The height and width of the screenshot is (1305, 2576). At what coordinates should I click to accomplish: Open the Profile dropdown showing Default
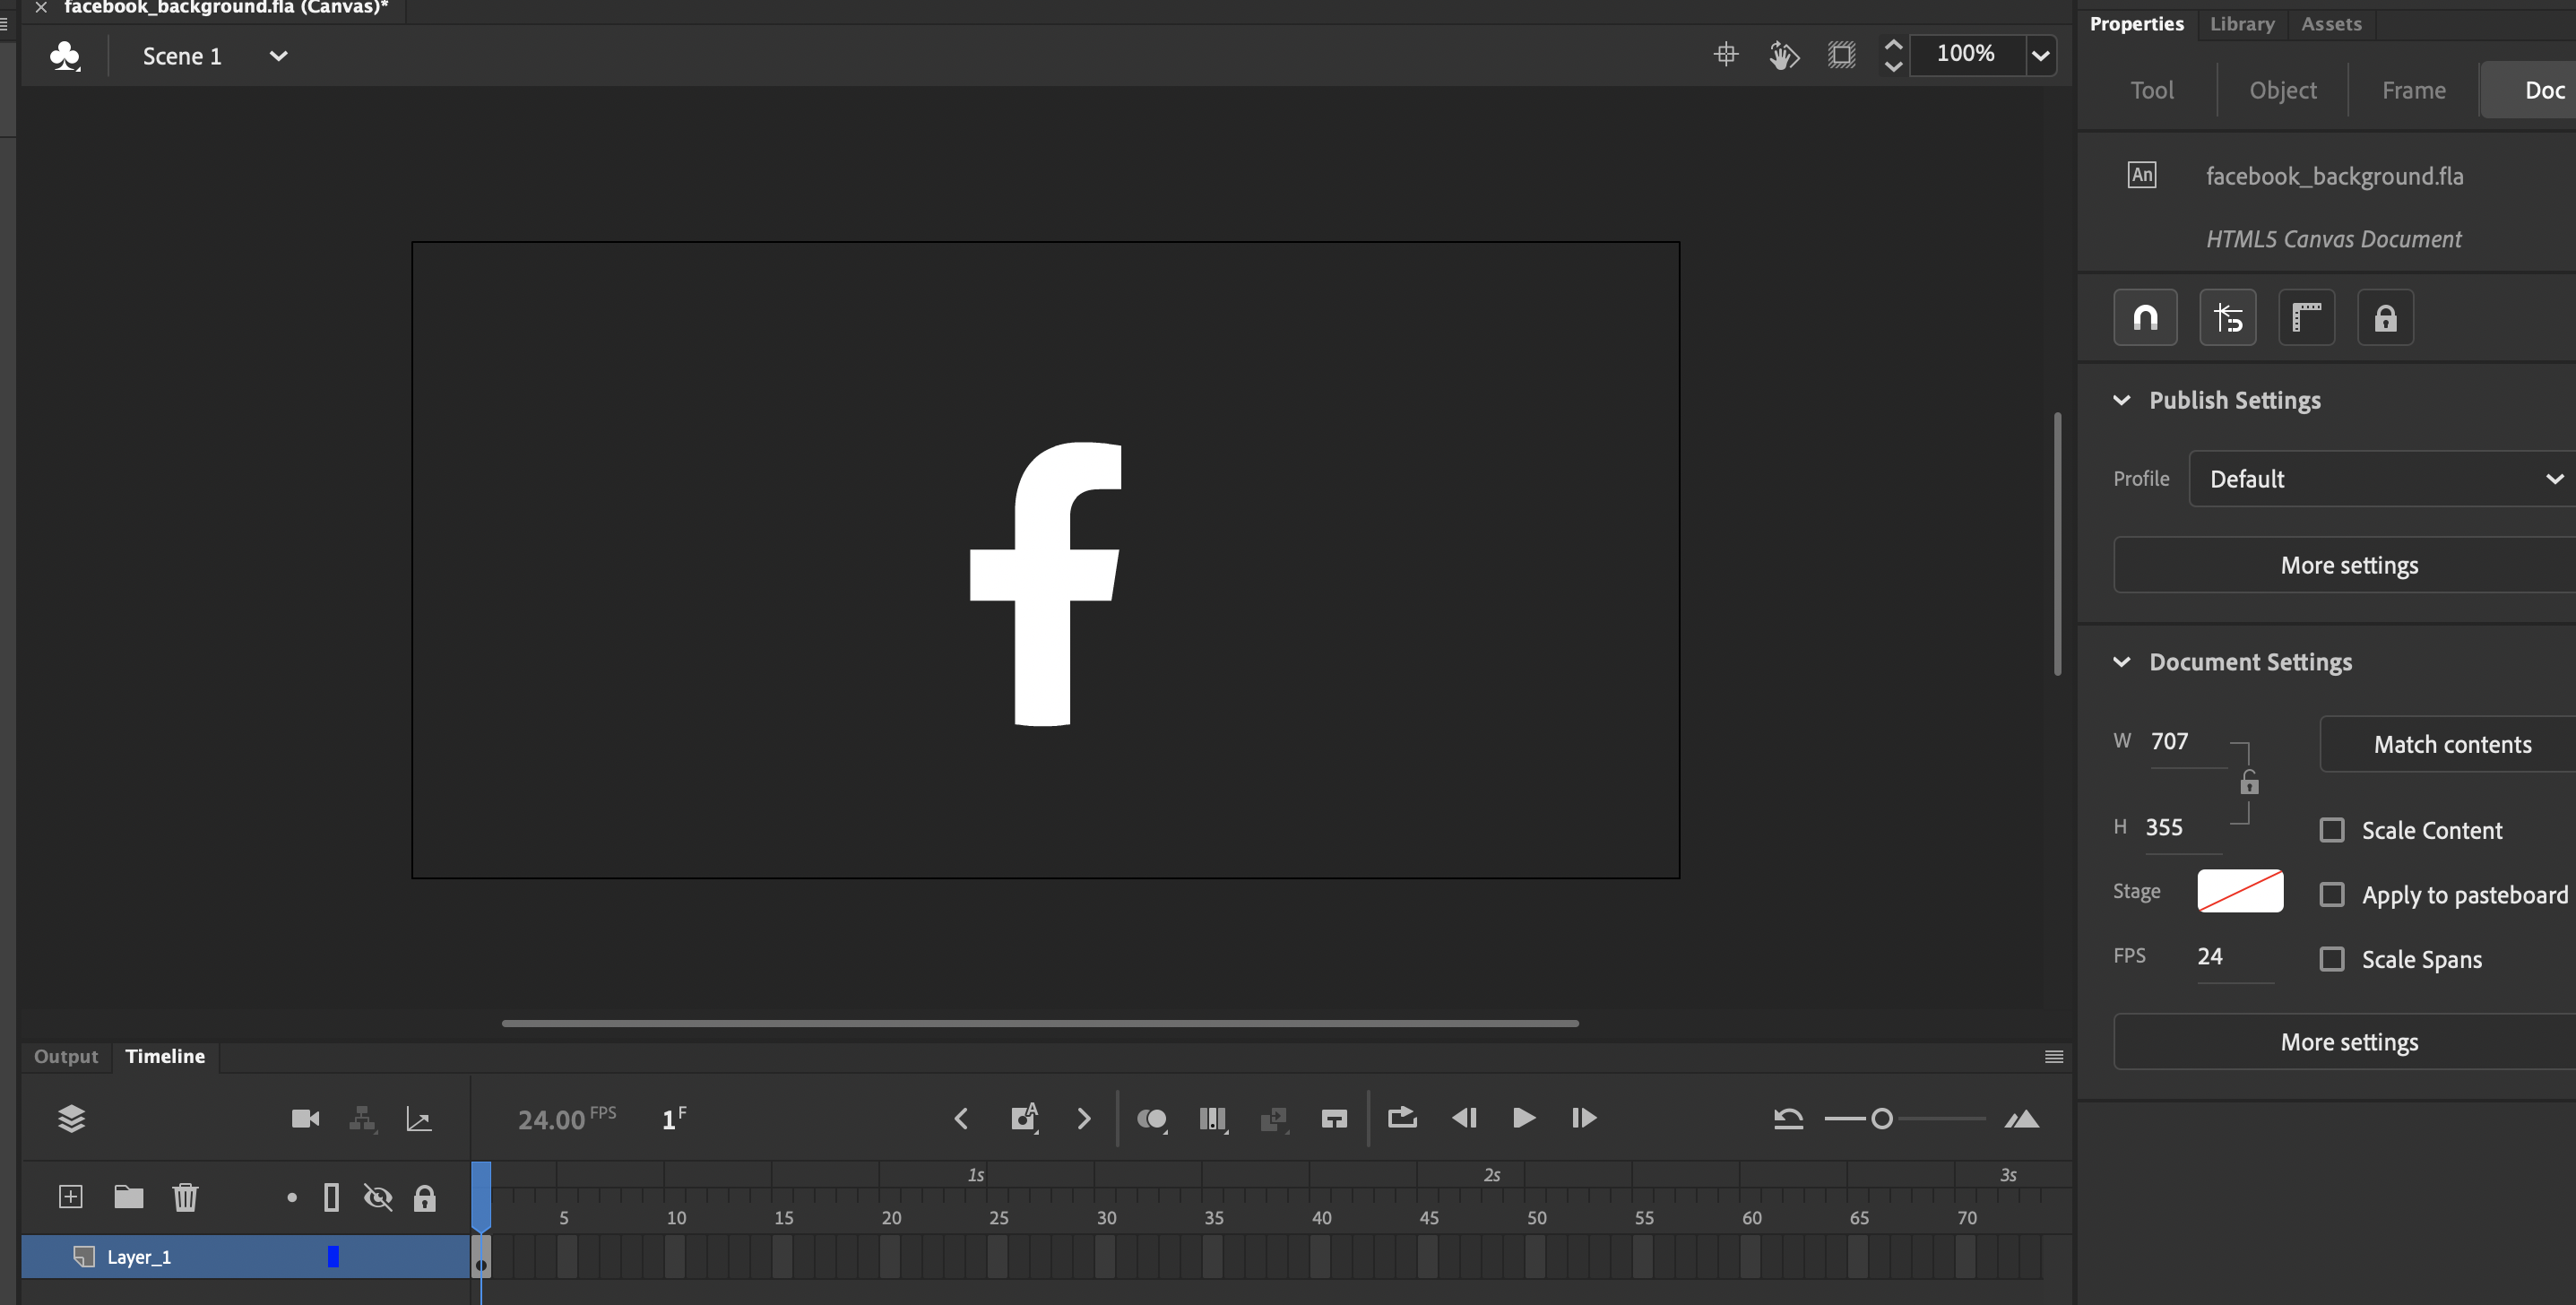(2380, 478)
